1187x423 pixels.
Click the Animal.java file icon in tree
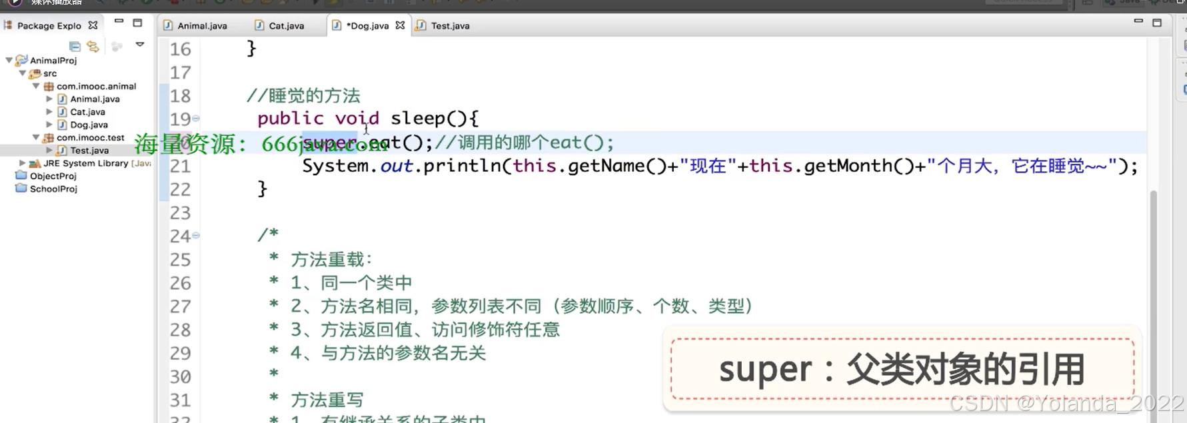[63, 99]
